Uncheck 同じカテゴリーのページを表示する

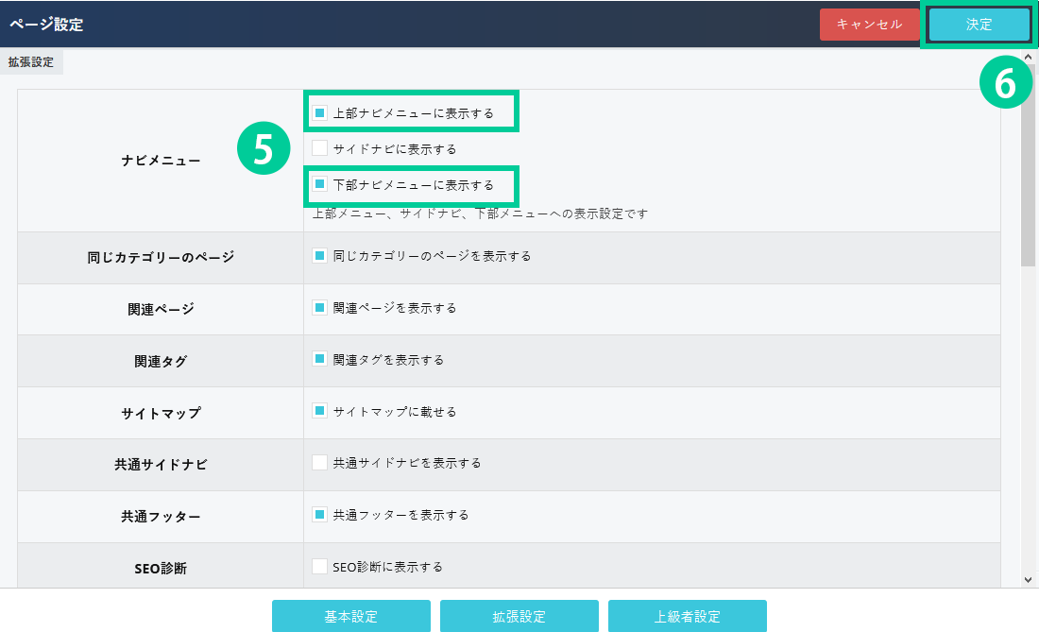coord(320,256)
